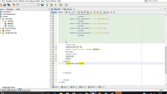Click Shift Line Right icon
The width and height of the screenshot is (167, 94).
coord(107,12)
